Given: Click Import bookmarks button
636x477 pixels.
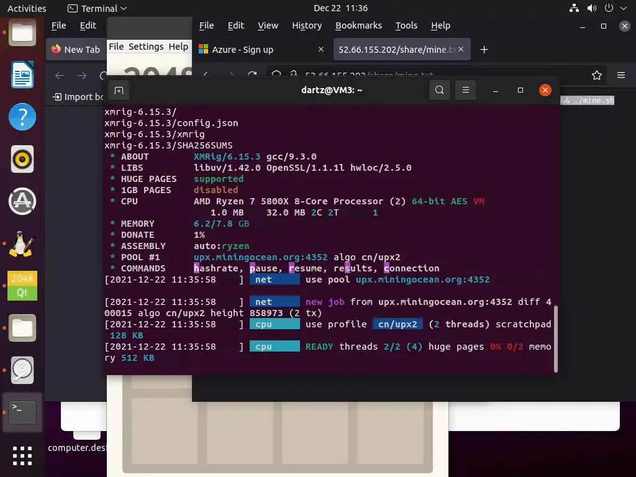Looking at the screenshot, I should (78, 97).
